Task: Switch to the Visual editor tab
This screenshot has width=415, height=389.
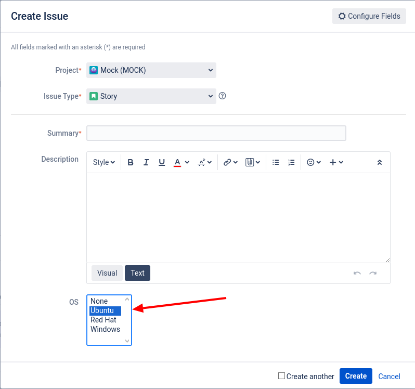Action: [107, 273]
